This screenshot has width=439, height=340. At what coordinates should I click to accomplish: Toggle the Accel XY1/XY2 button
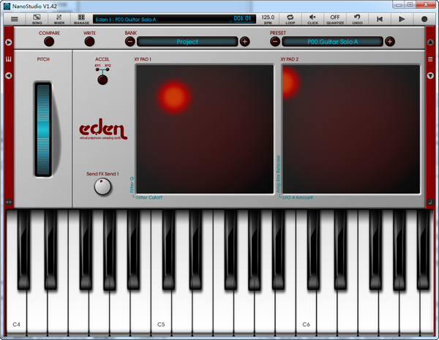[x=102, y=80]
